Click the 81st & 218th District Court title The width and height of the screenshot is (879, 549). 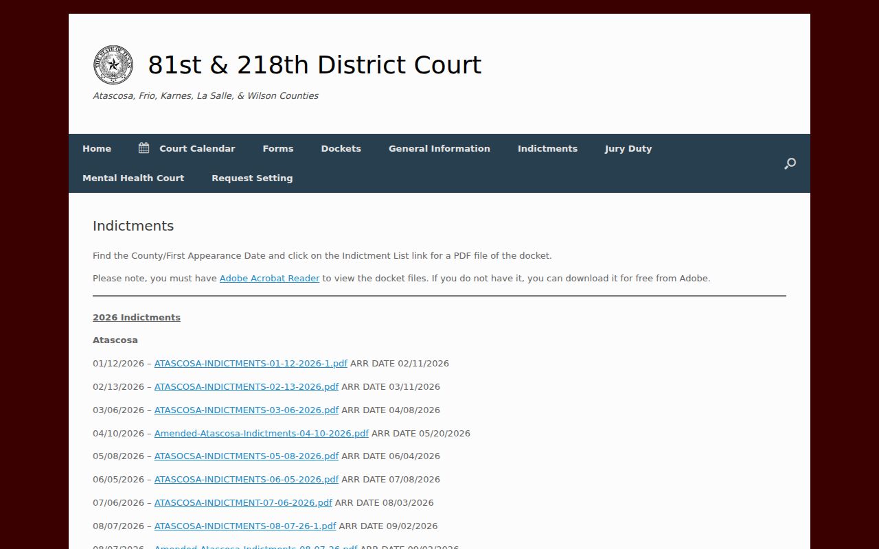pyautogui.click(x=315, y=65)
